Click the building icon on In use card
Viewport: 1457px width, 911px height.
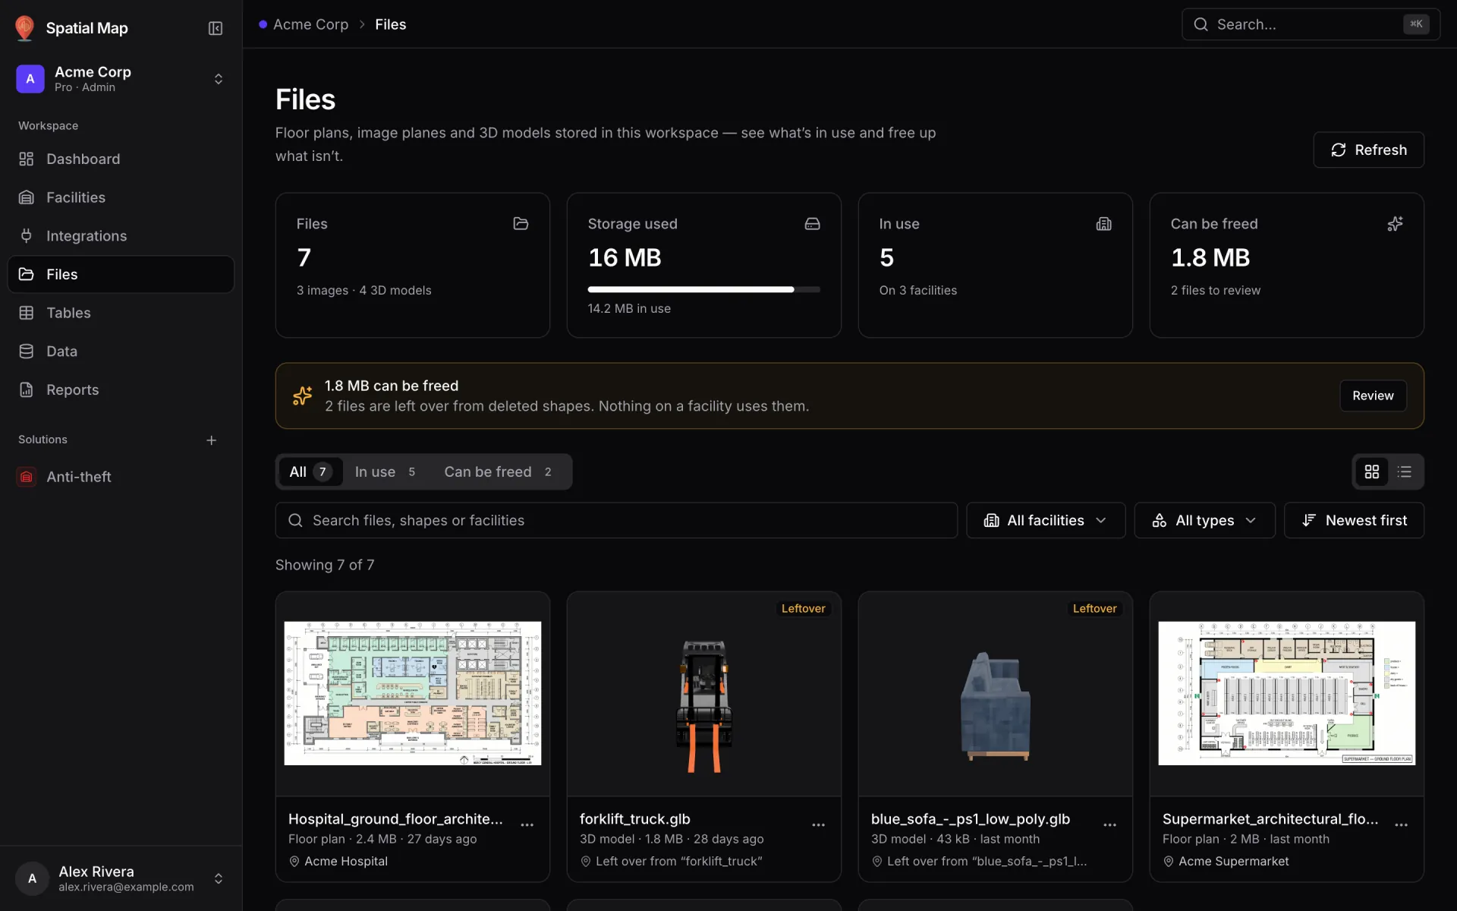(1103, 224)
